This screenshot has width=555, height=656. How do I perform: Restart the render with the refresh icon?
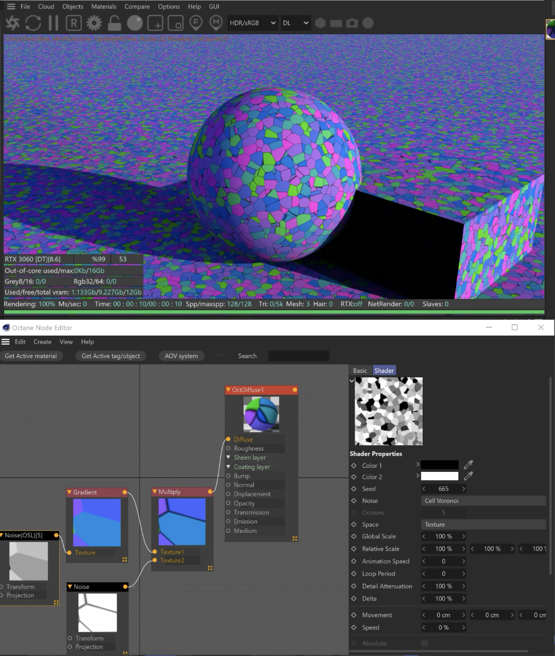click(x=33, y=23)
